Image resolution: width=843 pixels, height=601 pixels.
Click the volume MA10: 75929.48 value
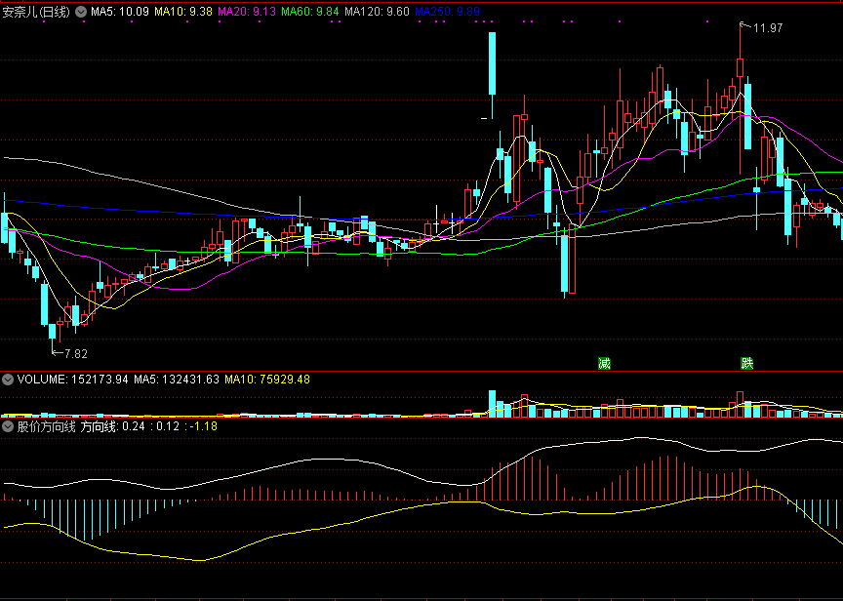pos(267,380)
